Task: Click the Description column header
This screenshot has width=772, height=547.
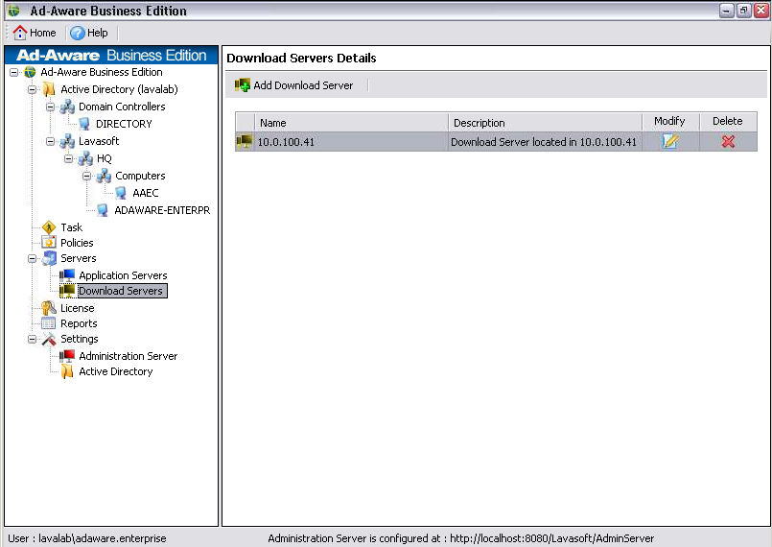Action: (x=545, y=122)
